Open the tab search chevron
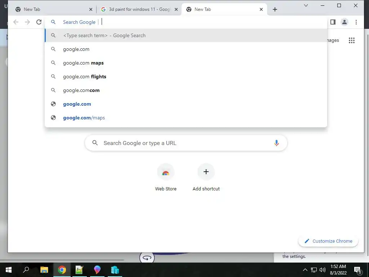Image resolution: width=369 pixels, height=277 pixels. (306, 5)
